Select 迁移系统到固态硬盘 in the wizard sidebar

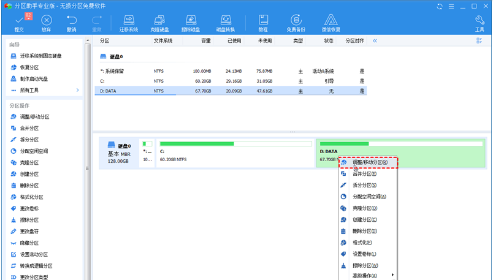pos(41,56)
